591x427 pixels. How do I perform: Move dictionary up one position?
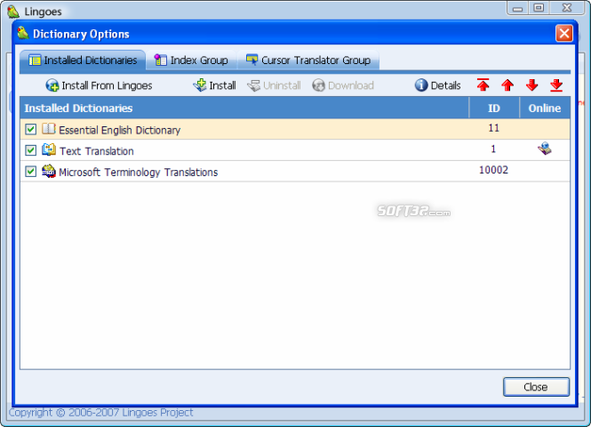point(507,85)
